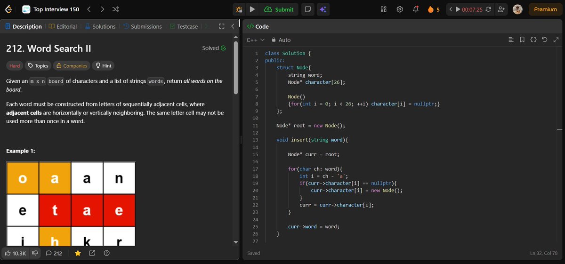565x264 pixels.
Task: Click the description panel scrollbar thumb
Action: coord(236,68)
